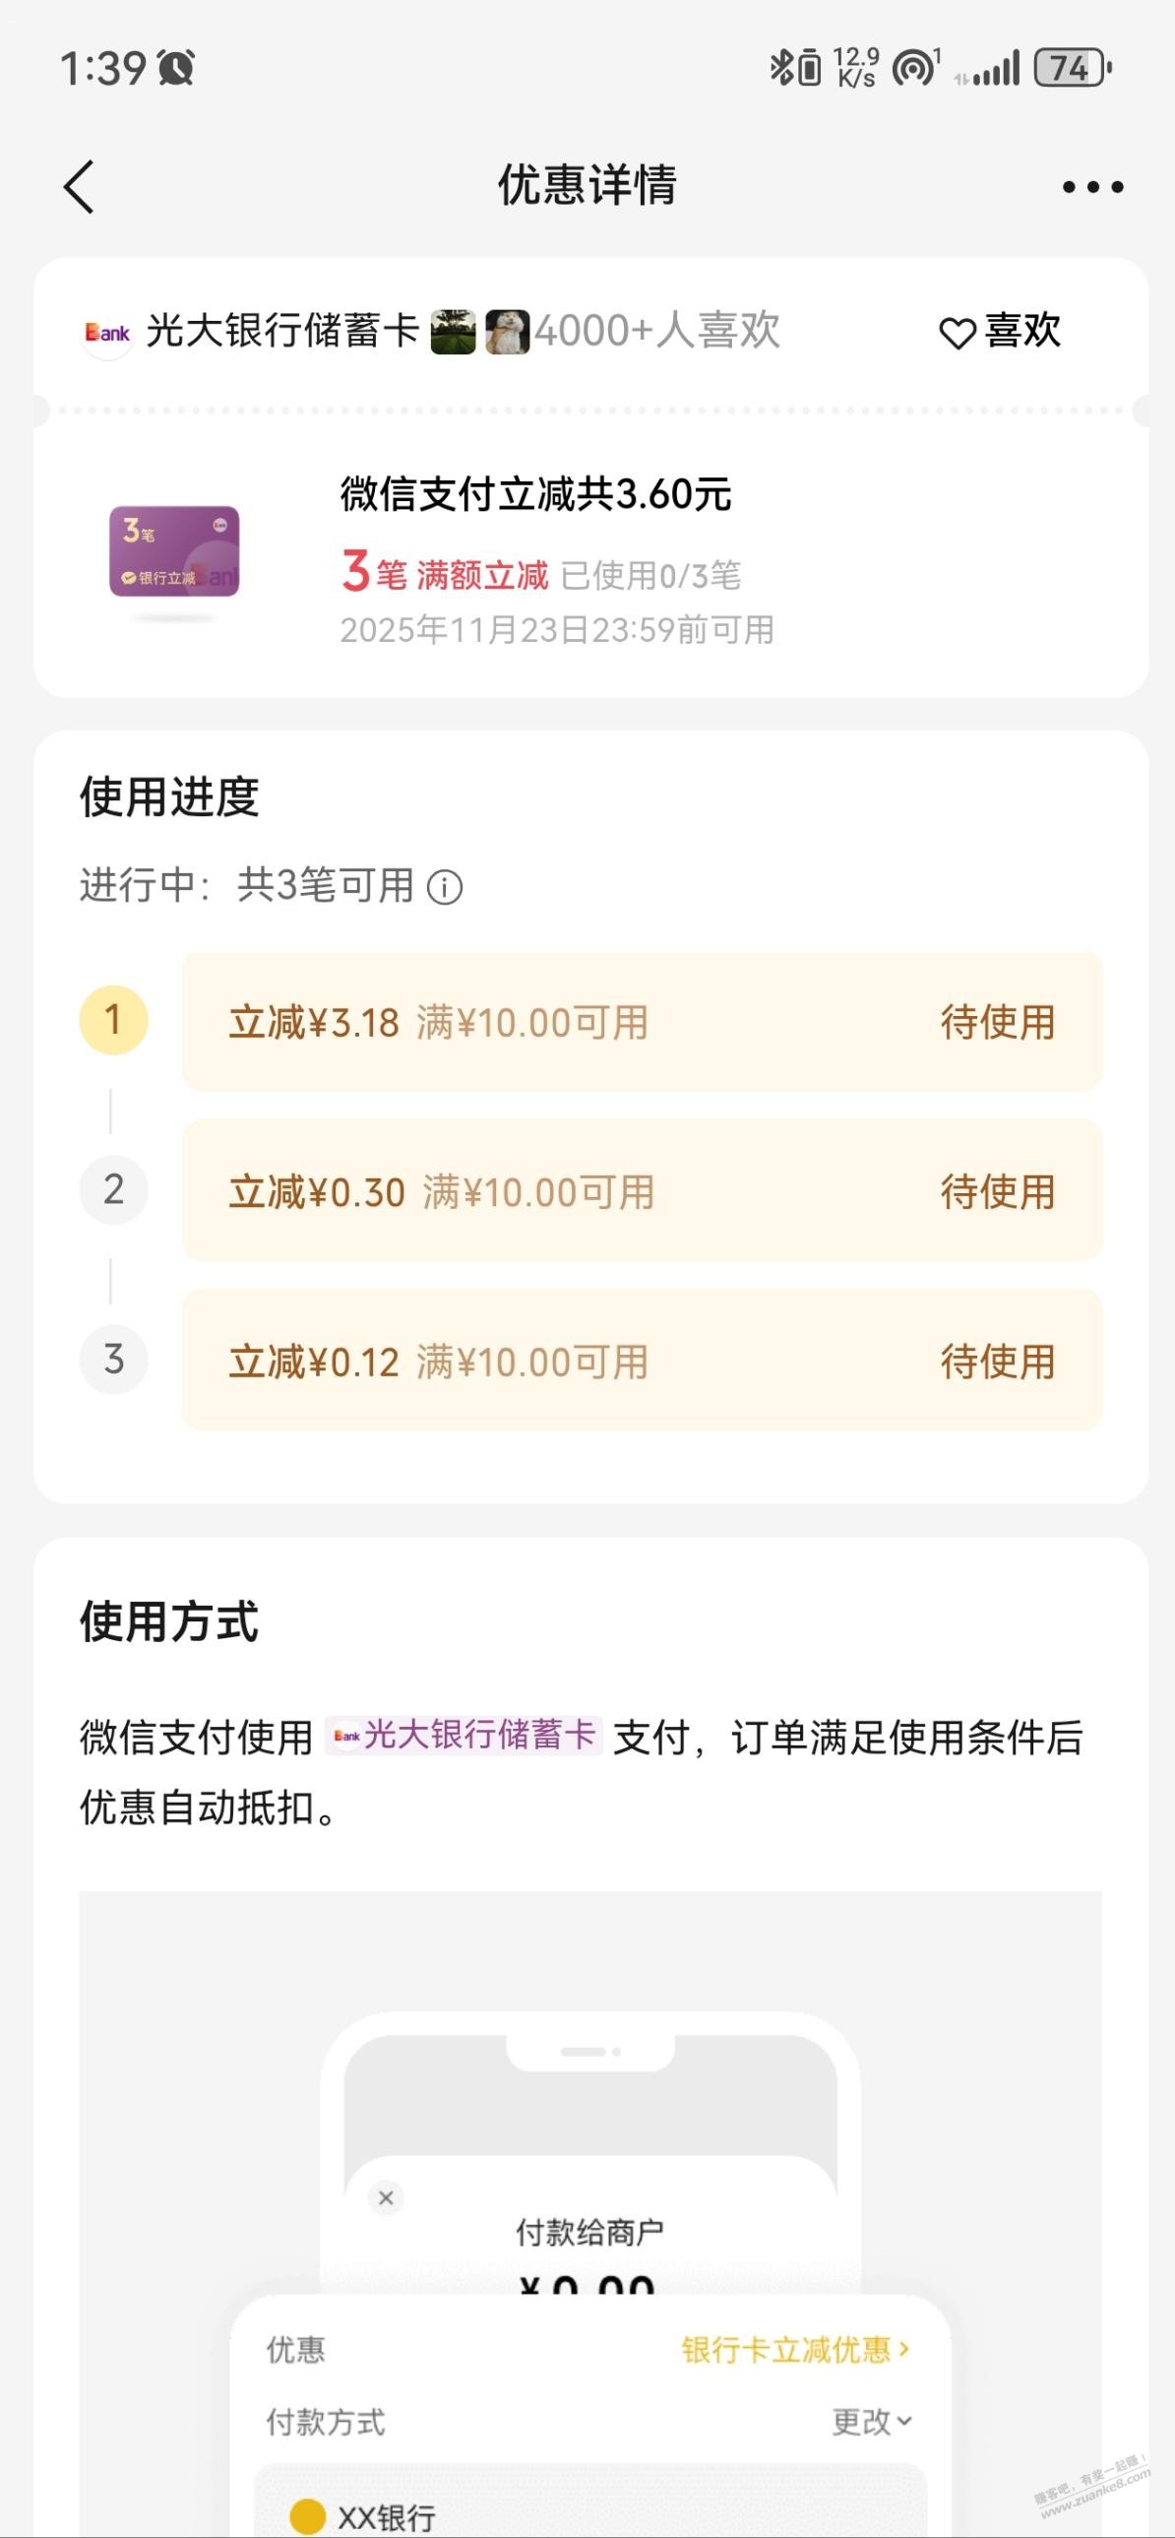The height and width of the screenshot is (2538, 1175).
Task: Tap the heart 喜欢 like button
Action: 1000,332
